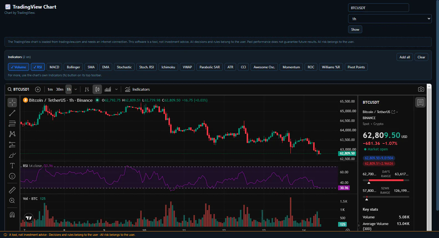Enable the Parabolic SAR indicator
Image resolution: width=439 pixels, height=238 pixels.
[210, 67]
